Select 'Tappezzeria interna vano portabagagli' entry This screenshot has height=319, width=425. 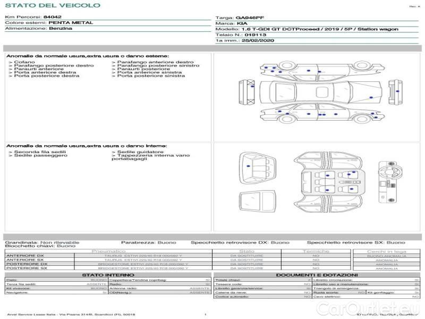pyautogui.click(x=151, y=157)
